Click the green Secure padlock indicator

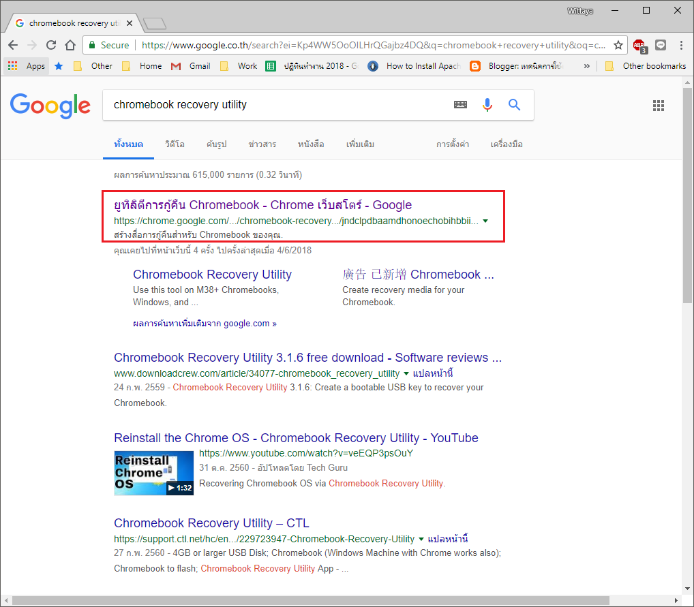[109, 45]
